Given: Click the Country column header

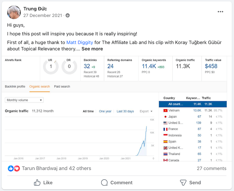Looking at the screenshot, I should click(169, 98).
